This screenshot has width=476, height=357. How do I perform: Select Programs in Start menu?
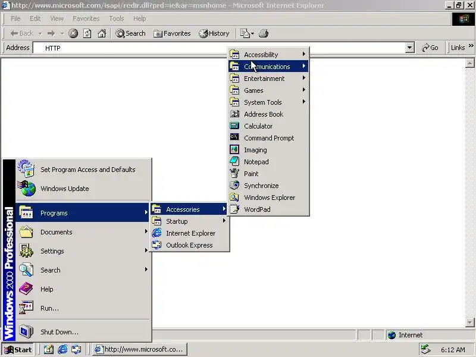pos(83,213)
